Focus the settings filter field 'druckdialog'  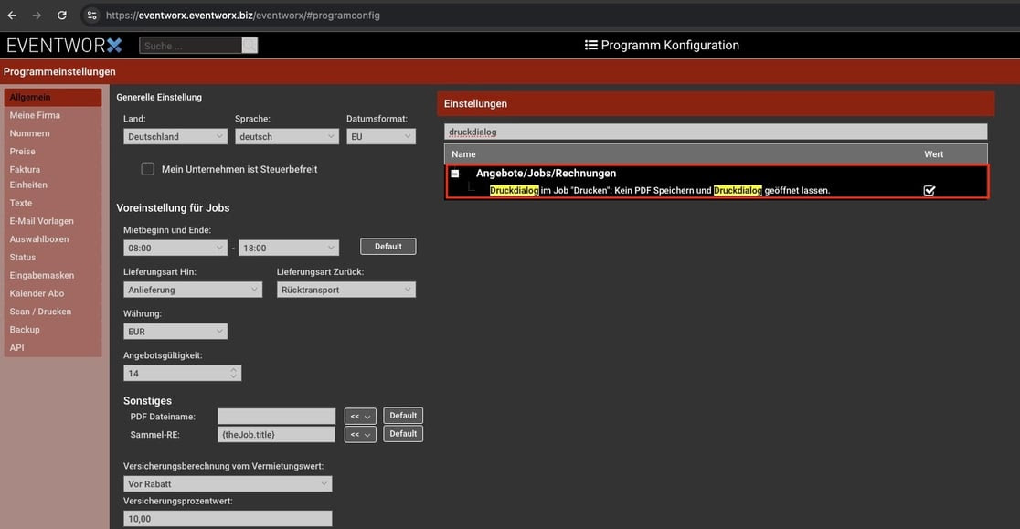coord(716,132)
